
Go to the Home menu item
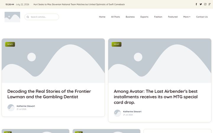pos(102,17)
